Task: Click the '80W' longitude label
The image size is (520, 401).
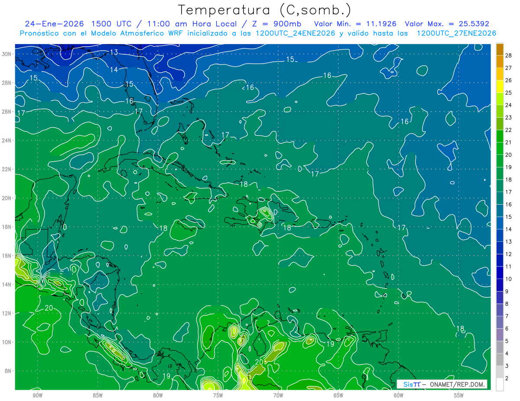Action: click(x=158, y=395)
